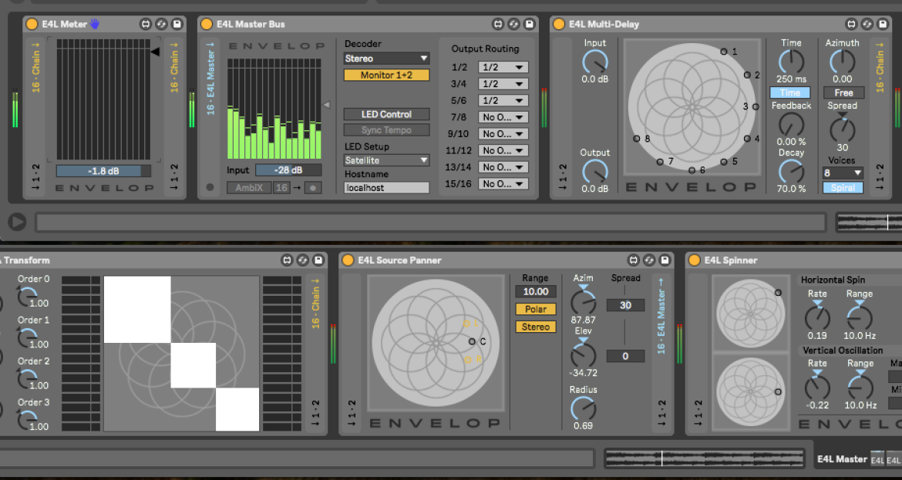
Task: Save preset of the Transform device
Action: 318,260
